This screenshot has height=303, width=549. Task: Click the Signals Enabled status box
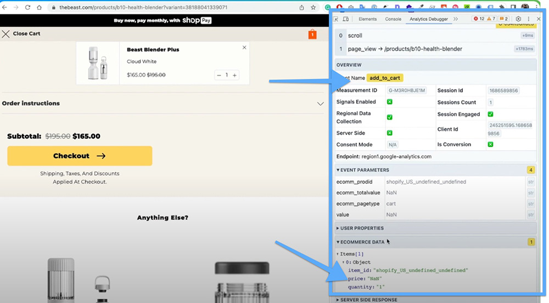point(390,102)
